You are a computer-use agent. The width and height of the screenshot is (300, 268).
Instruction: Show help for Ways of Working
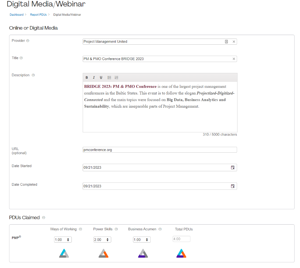(80, 229)
